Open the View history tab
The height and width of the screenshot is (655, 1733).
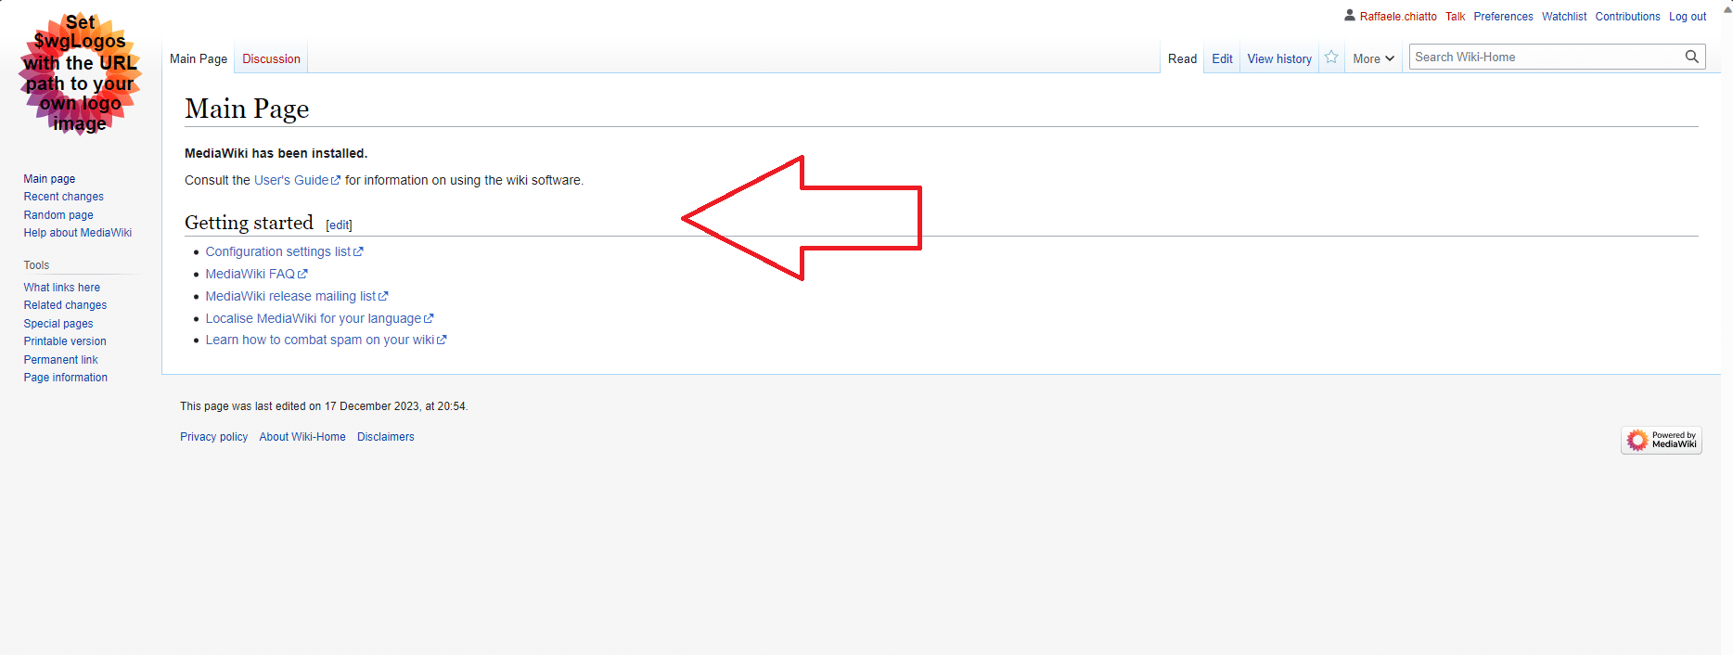pos(1279,58)
